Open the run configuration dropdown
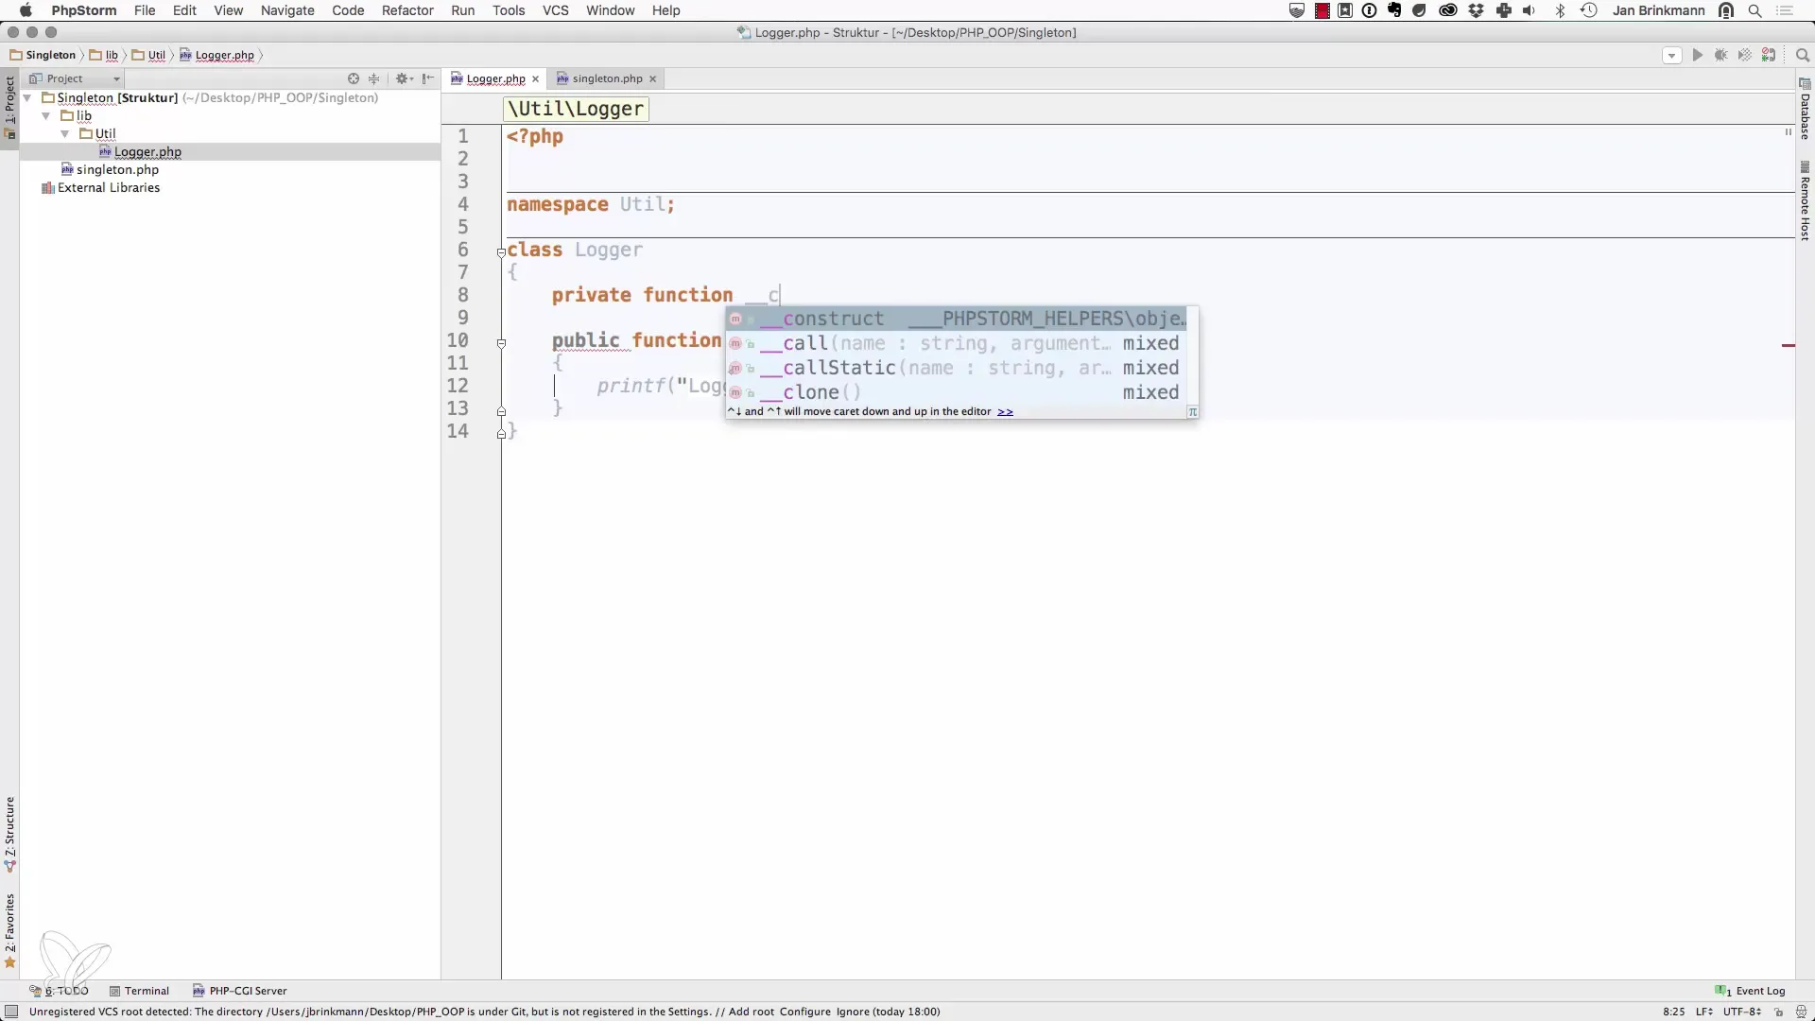The height and width of the screenshot is (1021, 1815). pos(1671,55)
